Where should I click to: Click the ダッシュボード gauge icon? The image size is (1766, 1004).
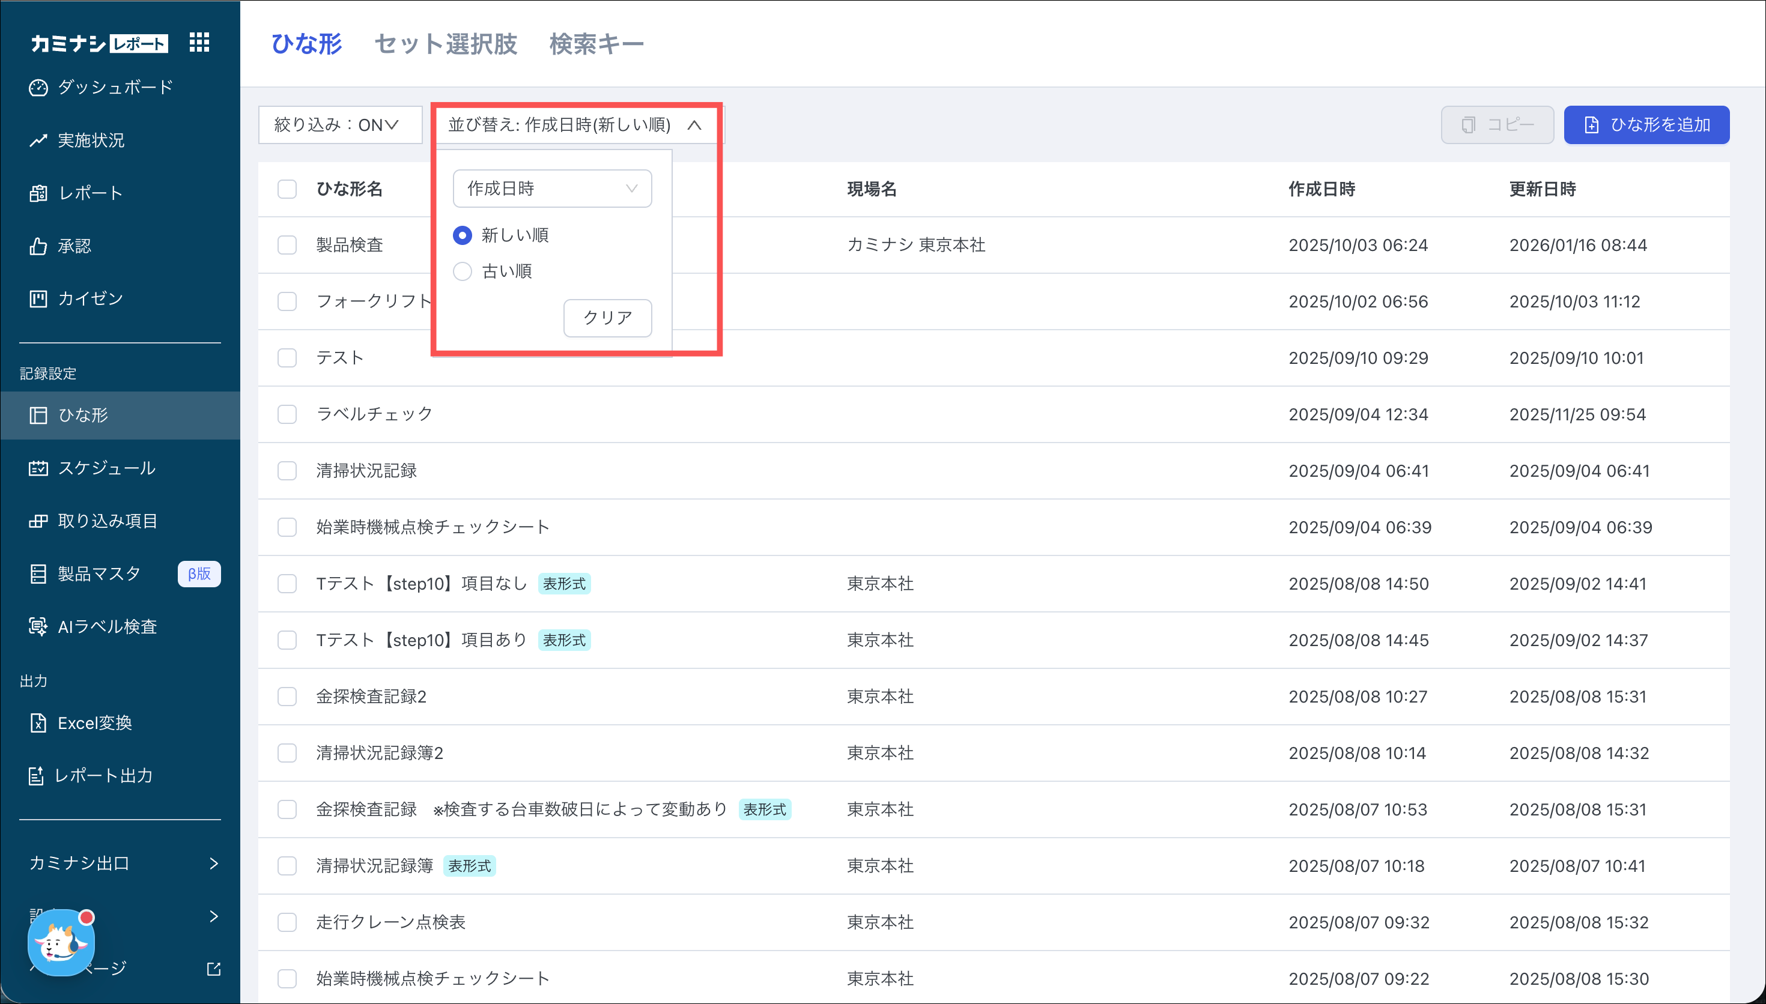[38, 88]
